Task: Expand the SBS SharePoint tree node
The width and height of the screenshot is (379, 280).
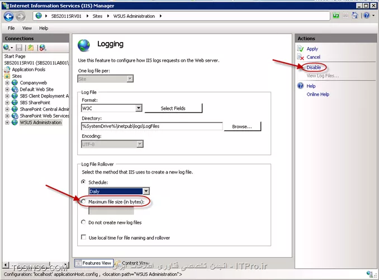Action: pyautogui.click(x=7, y=102)
